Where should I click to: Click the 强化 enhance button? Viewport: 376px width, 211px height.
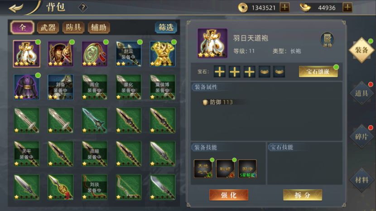coord(229,195)
